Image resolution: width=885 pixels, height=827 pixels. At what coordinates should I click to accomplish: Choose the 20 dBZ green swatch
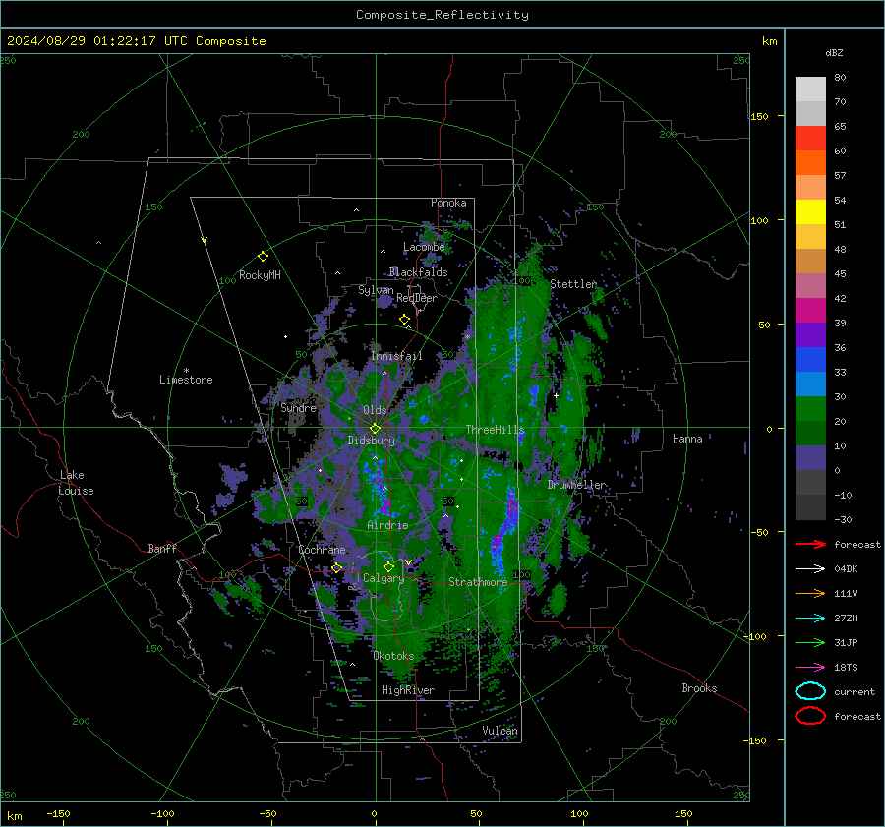(x=810, y=409)
